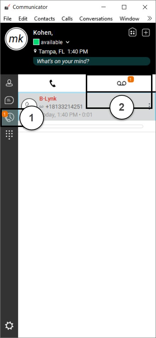Open the dial pad icon
The height and width of the screenshot is (338, 156).
9,135
